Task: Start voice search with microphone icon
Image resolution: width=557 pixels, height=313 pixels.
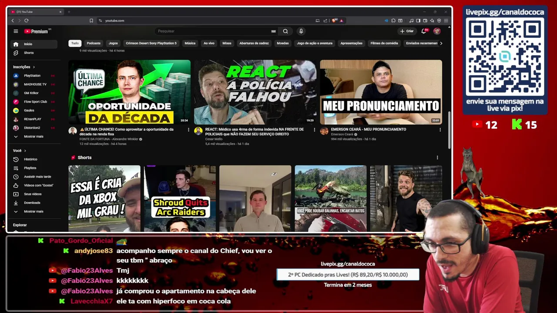Action: pos(301,31)
